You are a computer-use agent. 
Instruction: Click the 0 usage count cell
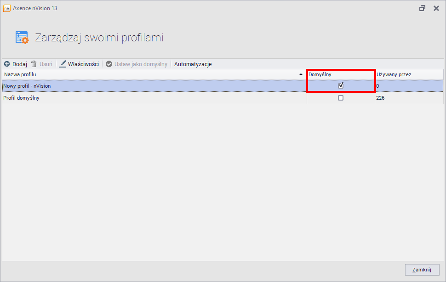[x=378, y=85]
